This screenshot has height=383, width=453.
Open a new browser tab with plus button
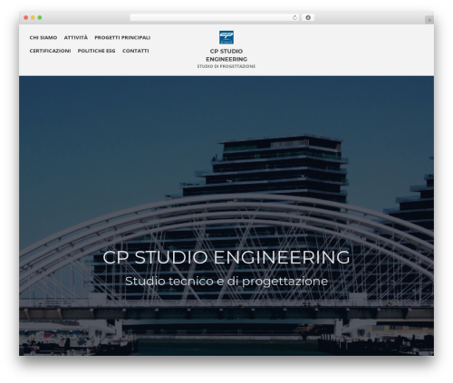tap(429, 20)
